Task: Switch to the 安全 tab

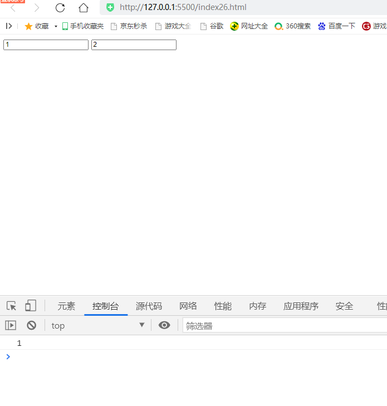Action: [344, 306]
